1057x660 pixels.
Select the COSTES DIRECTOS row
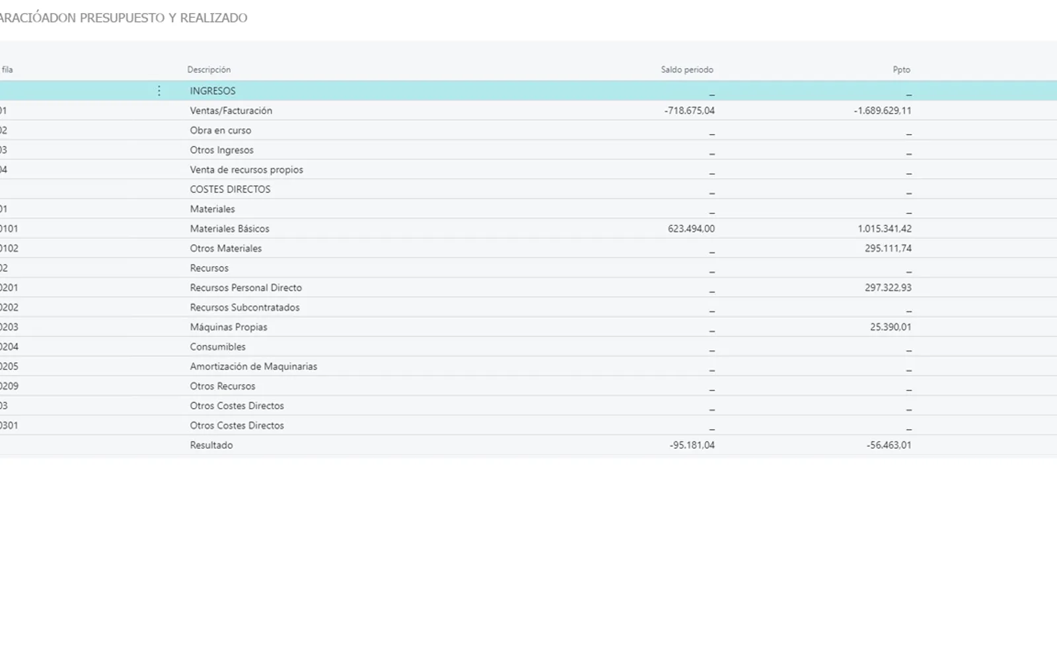(x=231, y=189)
